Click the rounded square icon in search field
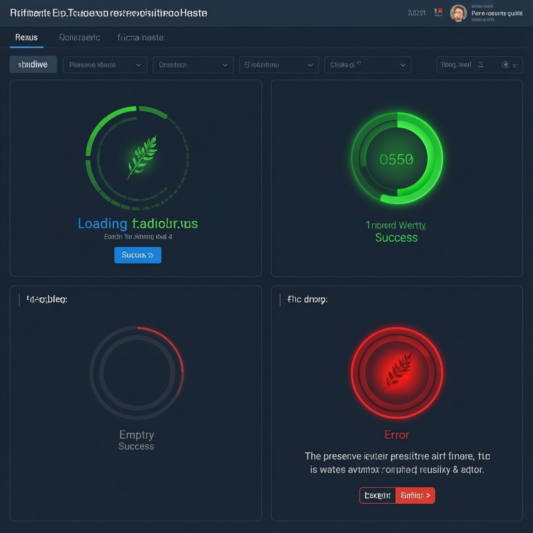533x533 pixels. (x=505, y=65)
